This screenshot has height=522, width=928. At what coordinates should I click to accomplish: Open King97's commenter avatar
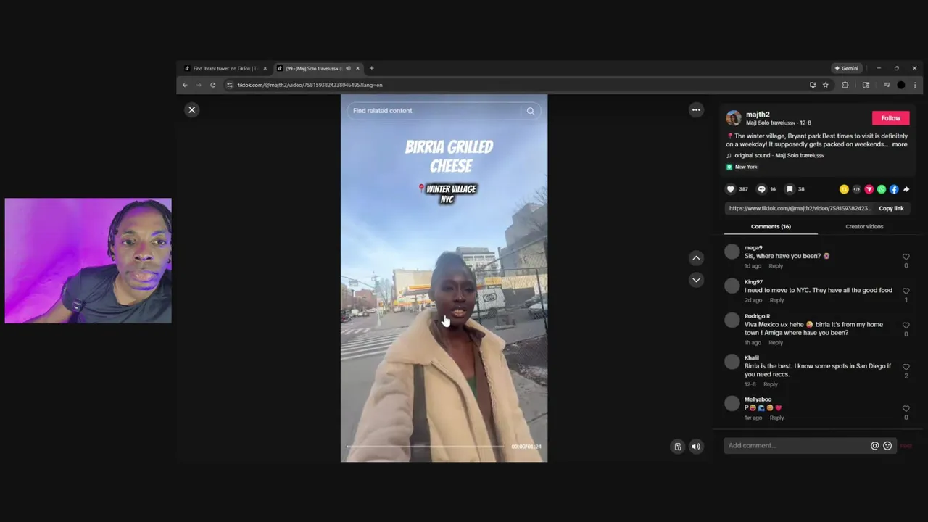click(x=732, y=286)
